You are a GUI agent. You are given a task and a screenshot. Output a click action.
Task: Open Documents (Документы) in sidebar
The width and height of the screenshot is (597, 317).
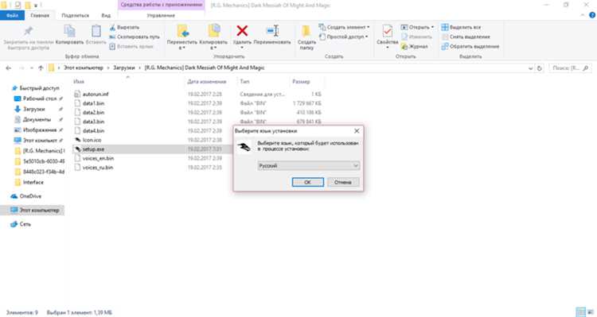tap(33, 119)
